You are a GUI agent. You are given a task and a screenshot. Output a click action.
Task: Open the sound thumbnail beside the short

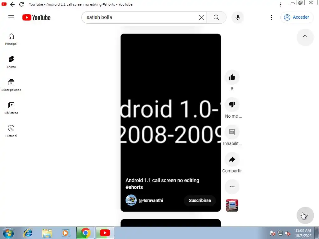point(232,205)
